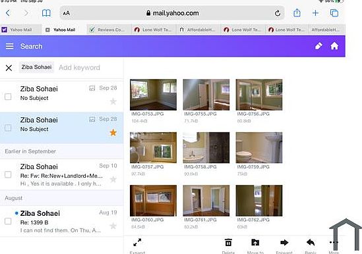362x254 pixels.
Task: Go to Yahoo home icon
Action: tap(334, 46)
